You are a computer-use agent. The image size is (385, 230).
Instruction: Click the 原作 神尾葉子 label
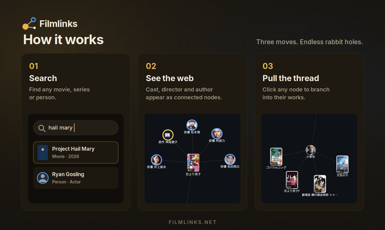[x=168, y=142]
